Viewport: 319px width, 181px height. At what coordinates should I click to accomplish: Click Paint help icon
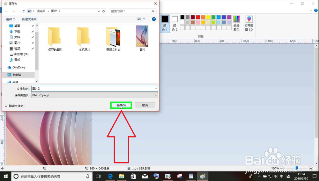pos(316,11)
